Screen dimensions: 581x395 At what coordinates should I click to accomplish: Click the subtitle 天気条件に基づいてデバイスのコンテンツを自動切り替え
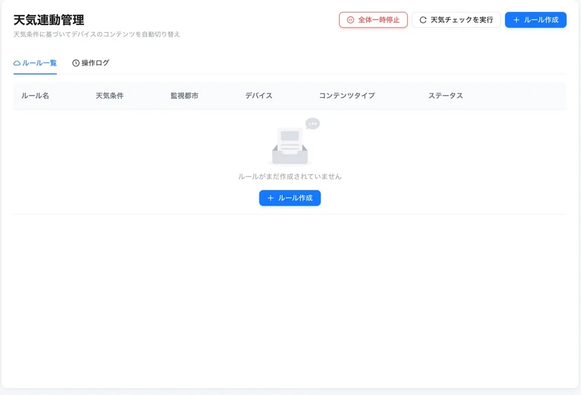96,35
